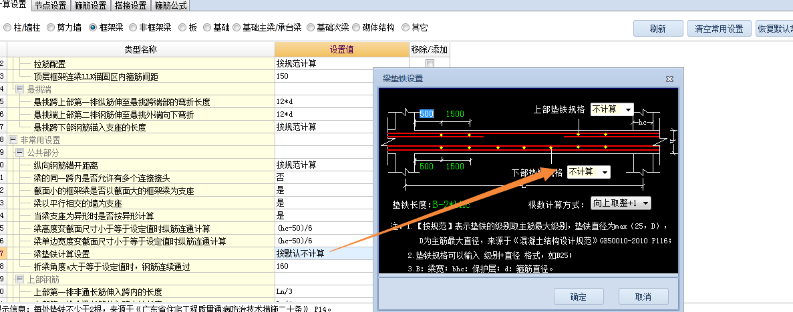This screenshot has width=793, height=312.
Task: Select the 其它 radio option
Action: (405, 28)
